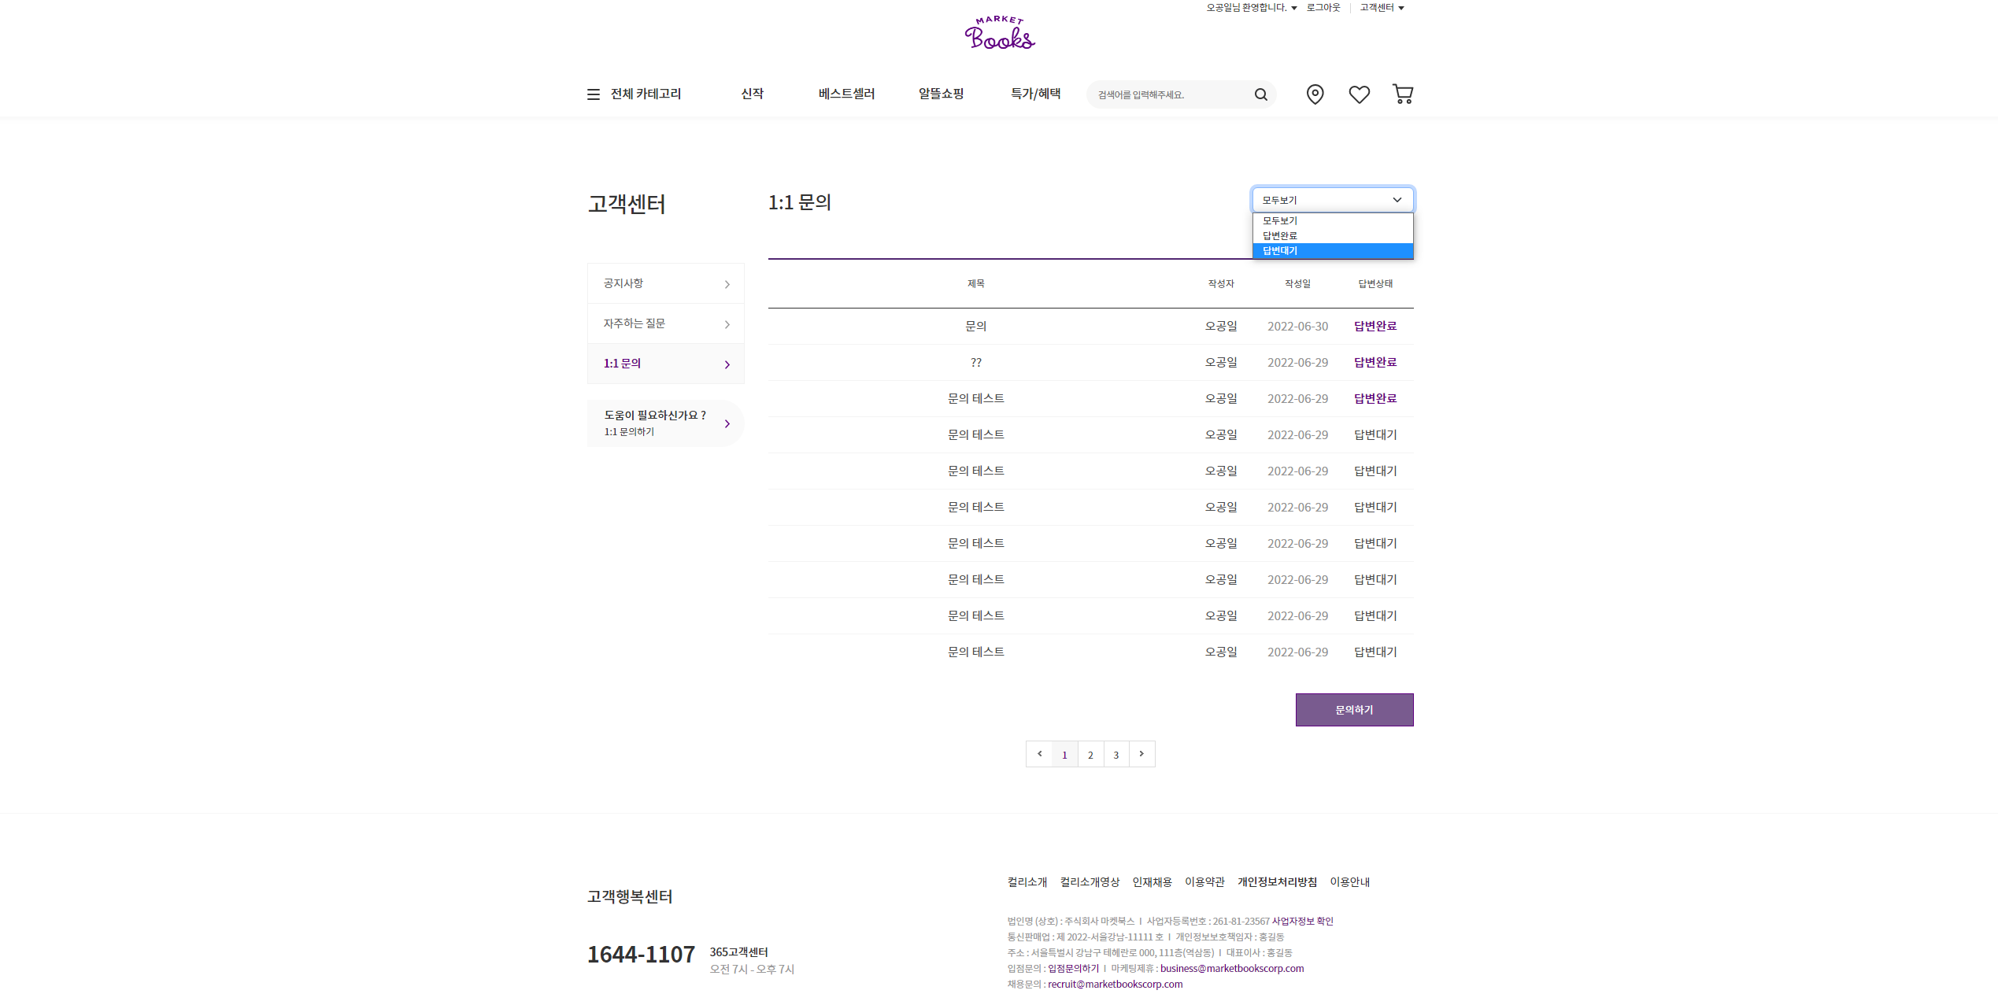Screen dimensions: 1998x994
Task: Click the Market Books logo
Action: pyautogui.click(x=999, y=34)
